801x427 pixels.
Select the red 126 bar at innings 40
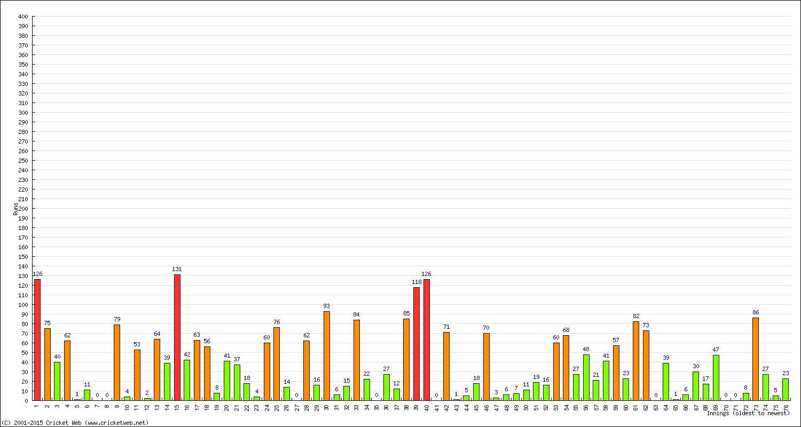[x=427, y=339]
